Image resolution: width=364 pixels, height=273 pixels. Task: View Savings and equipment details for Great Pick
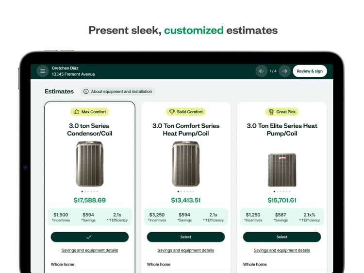coord(281,250)
